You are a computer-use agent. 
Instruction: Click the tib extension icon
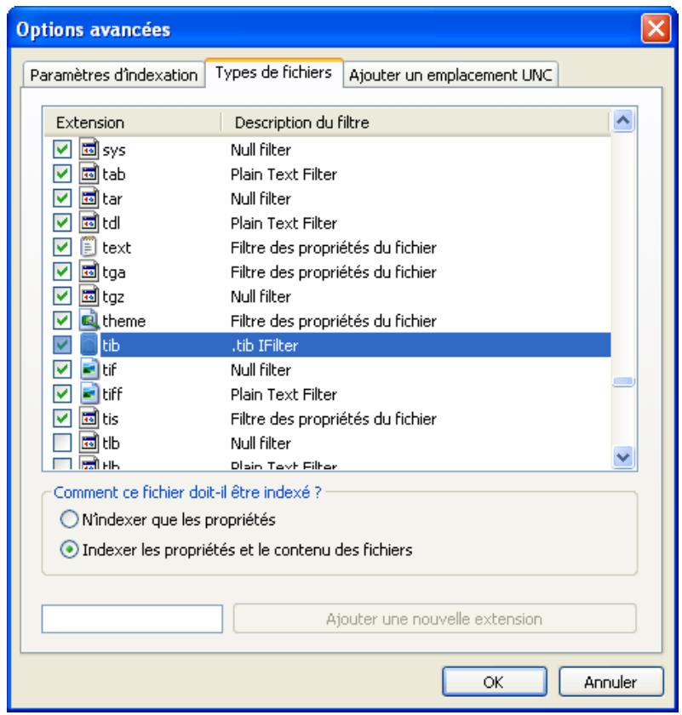pos(89,345)
